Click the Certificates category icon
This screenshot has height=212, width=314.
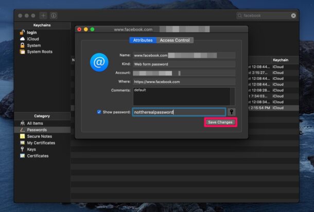coord(23,156)
